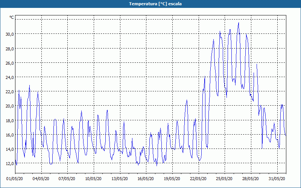This screenshot has width=301, height=188.
Task: Click the 13/05/20 date label
Action: click(x=119, y=179)
